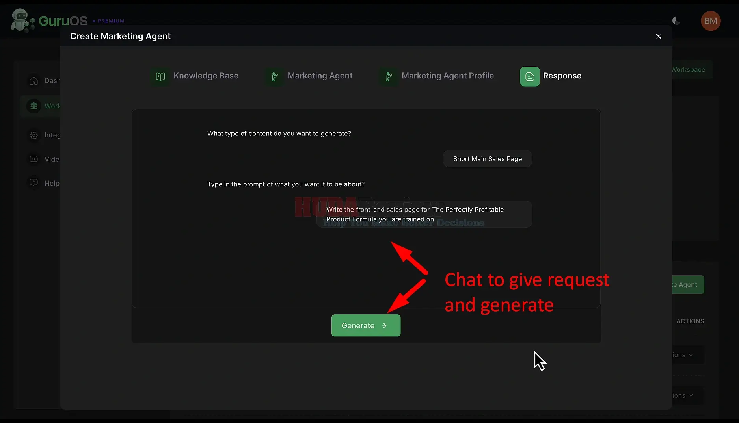The height and width of the screenshot is (423, 739).
Task: Click the arrow chevron inside Generate
Action: 385,325
